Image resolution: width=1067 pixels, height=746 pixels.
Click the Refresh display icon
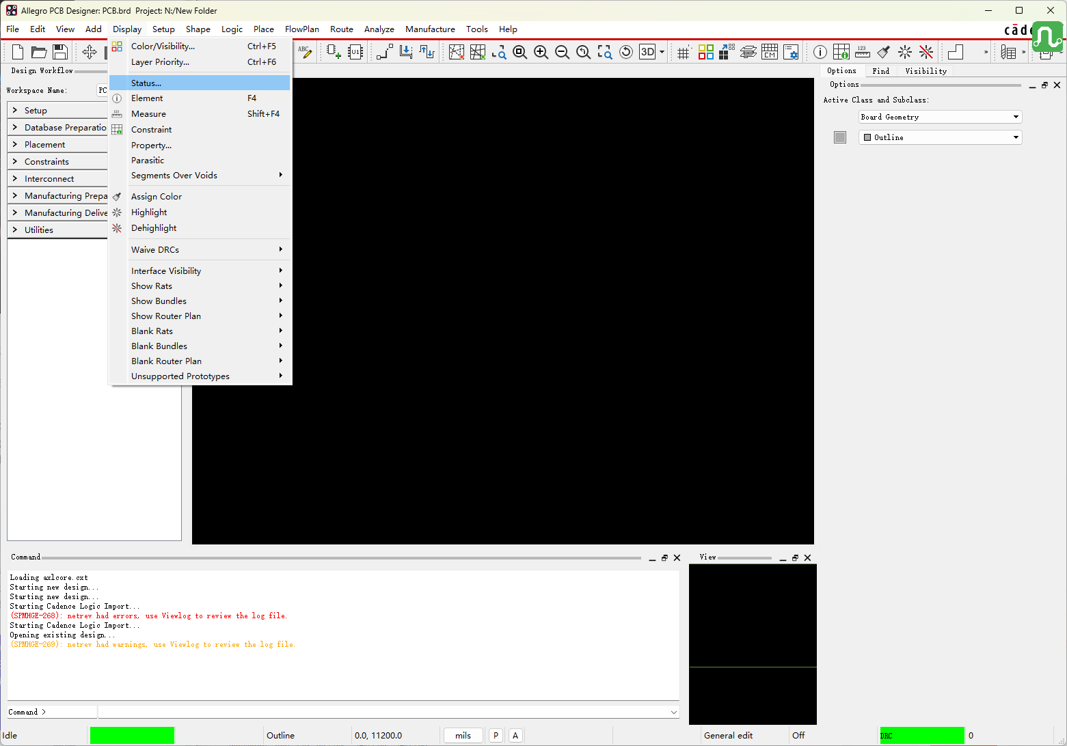(626, 52)
